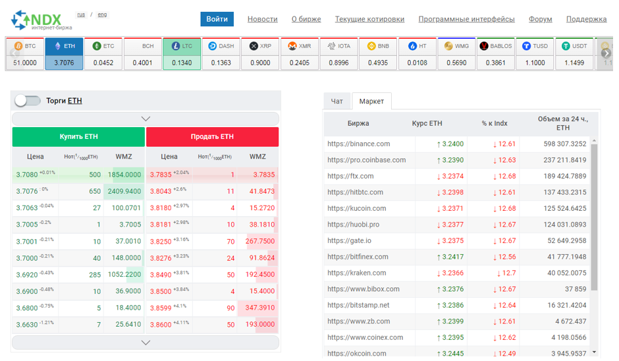Select buy order at price 3.7080

tap(78, 175)
